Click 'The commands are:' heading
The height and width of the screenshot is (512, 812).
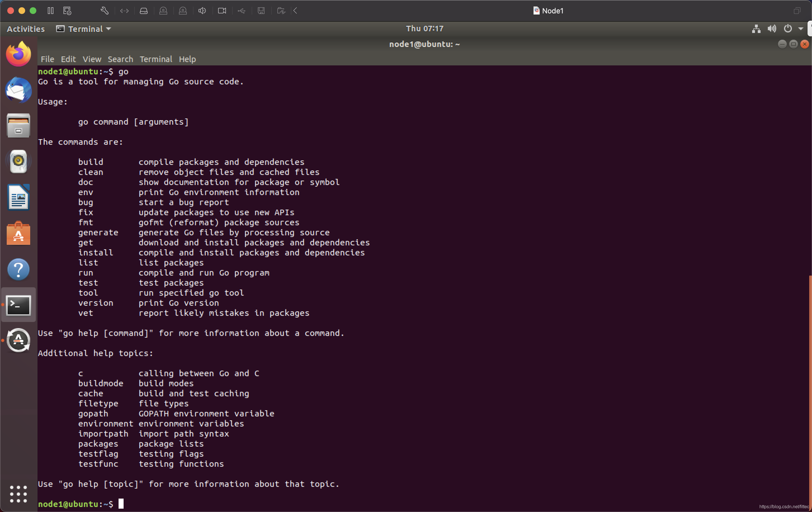[80, 142]
